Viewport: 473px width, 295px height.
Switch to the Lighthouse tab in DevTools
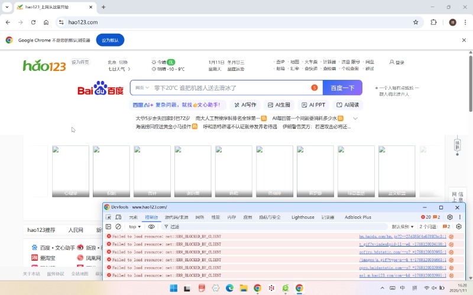click(x=303, y=218)
